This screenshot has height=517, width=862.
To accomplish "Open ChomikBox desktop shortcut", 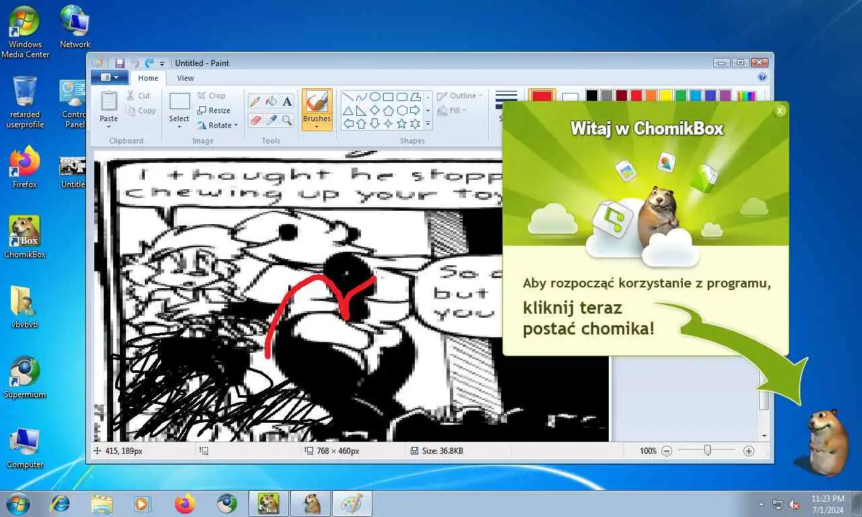I will coord(24,237).
